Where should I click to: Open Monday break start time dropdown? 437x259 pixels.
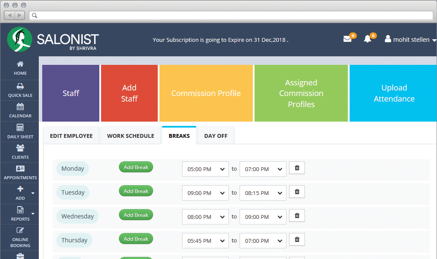pos(205,169)
